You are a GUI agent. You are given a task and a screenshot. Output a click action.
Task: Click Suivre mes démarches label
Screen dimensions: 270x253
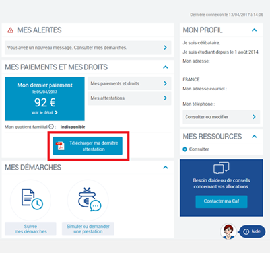[x=30, y=229]
